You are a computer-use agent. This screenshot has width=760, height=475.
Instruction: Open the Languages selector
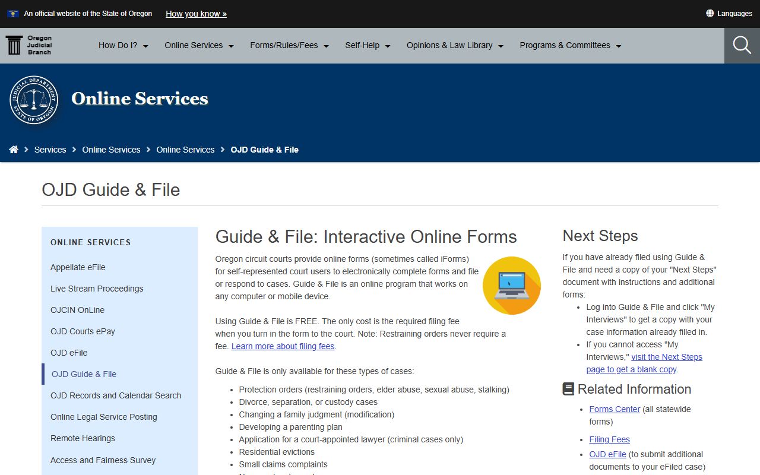coord(729,13)
